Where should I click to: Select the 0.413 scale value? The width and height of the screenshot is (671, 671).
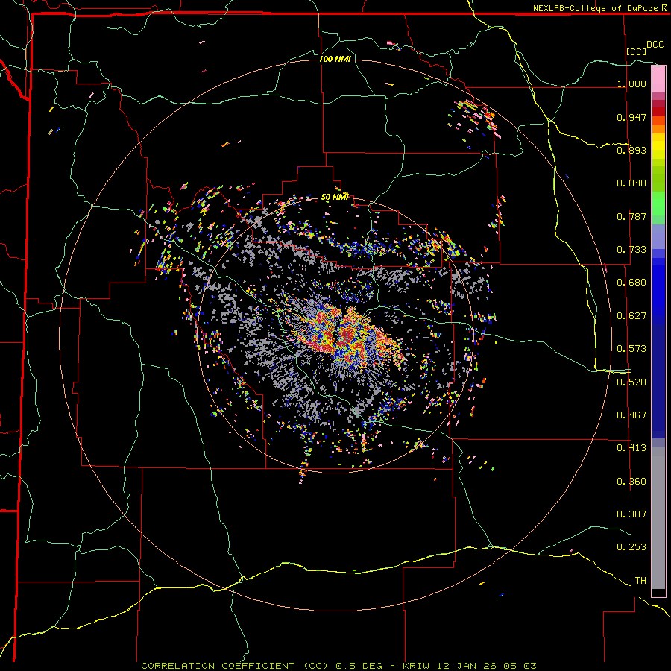(x=631, y=448)
